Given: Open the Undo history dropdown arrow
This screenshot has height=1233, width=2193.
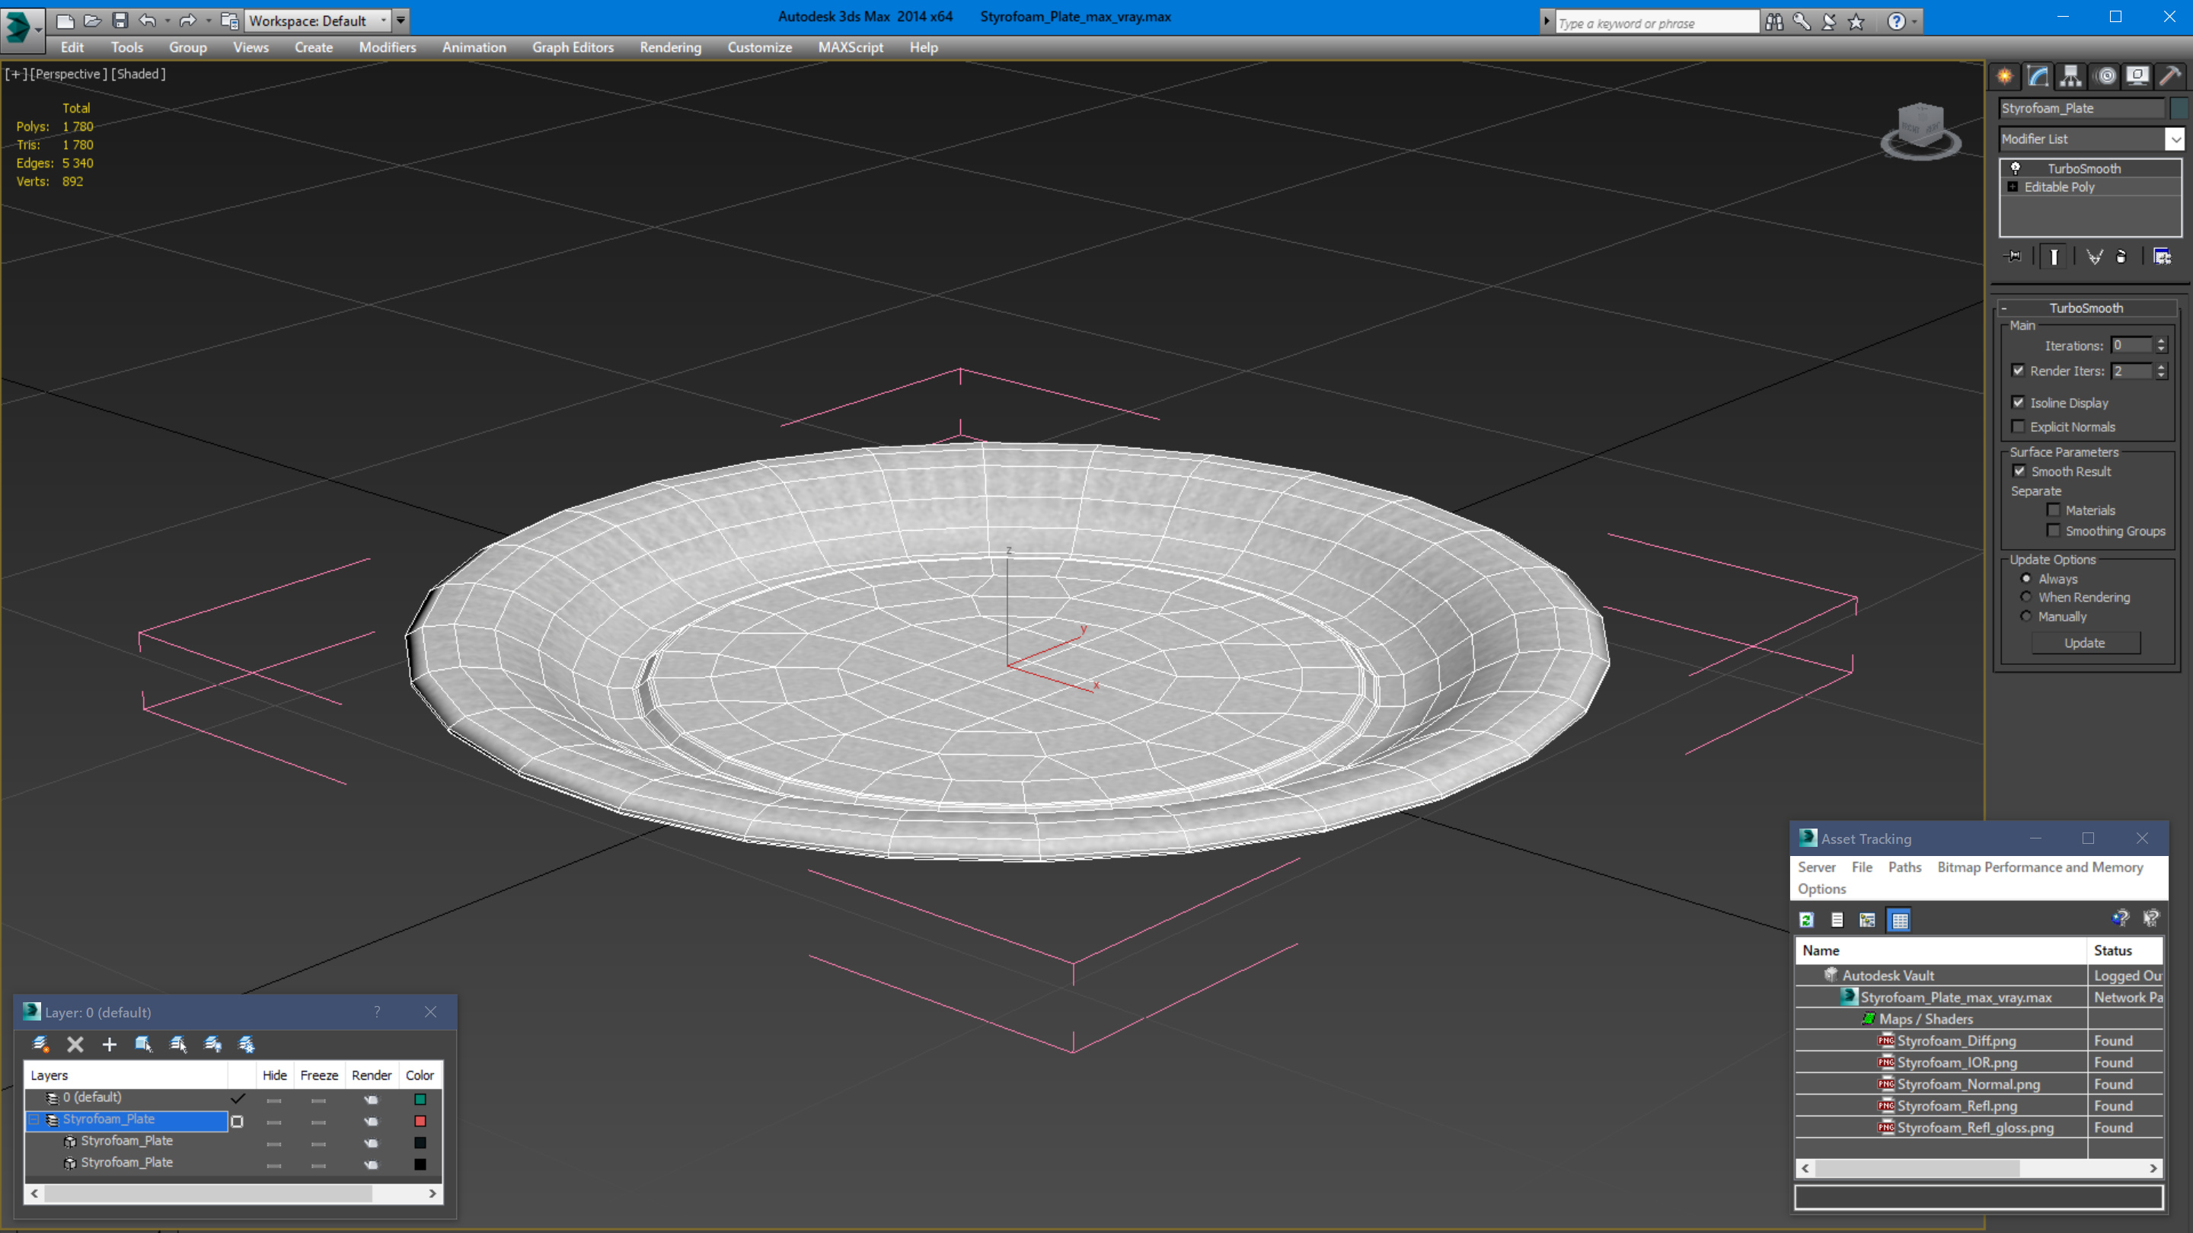Looking at the screenshot, I should 167,21.
